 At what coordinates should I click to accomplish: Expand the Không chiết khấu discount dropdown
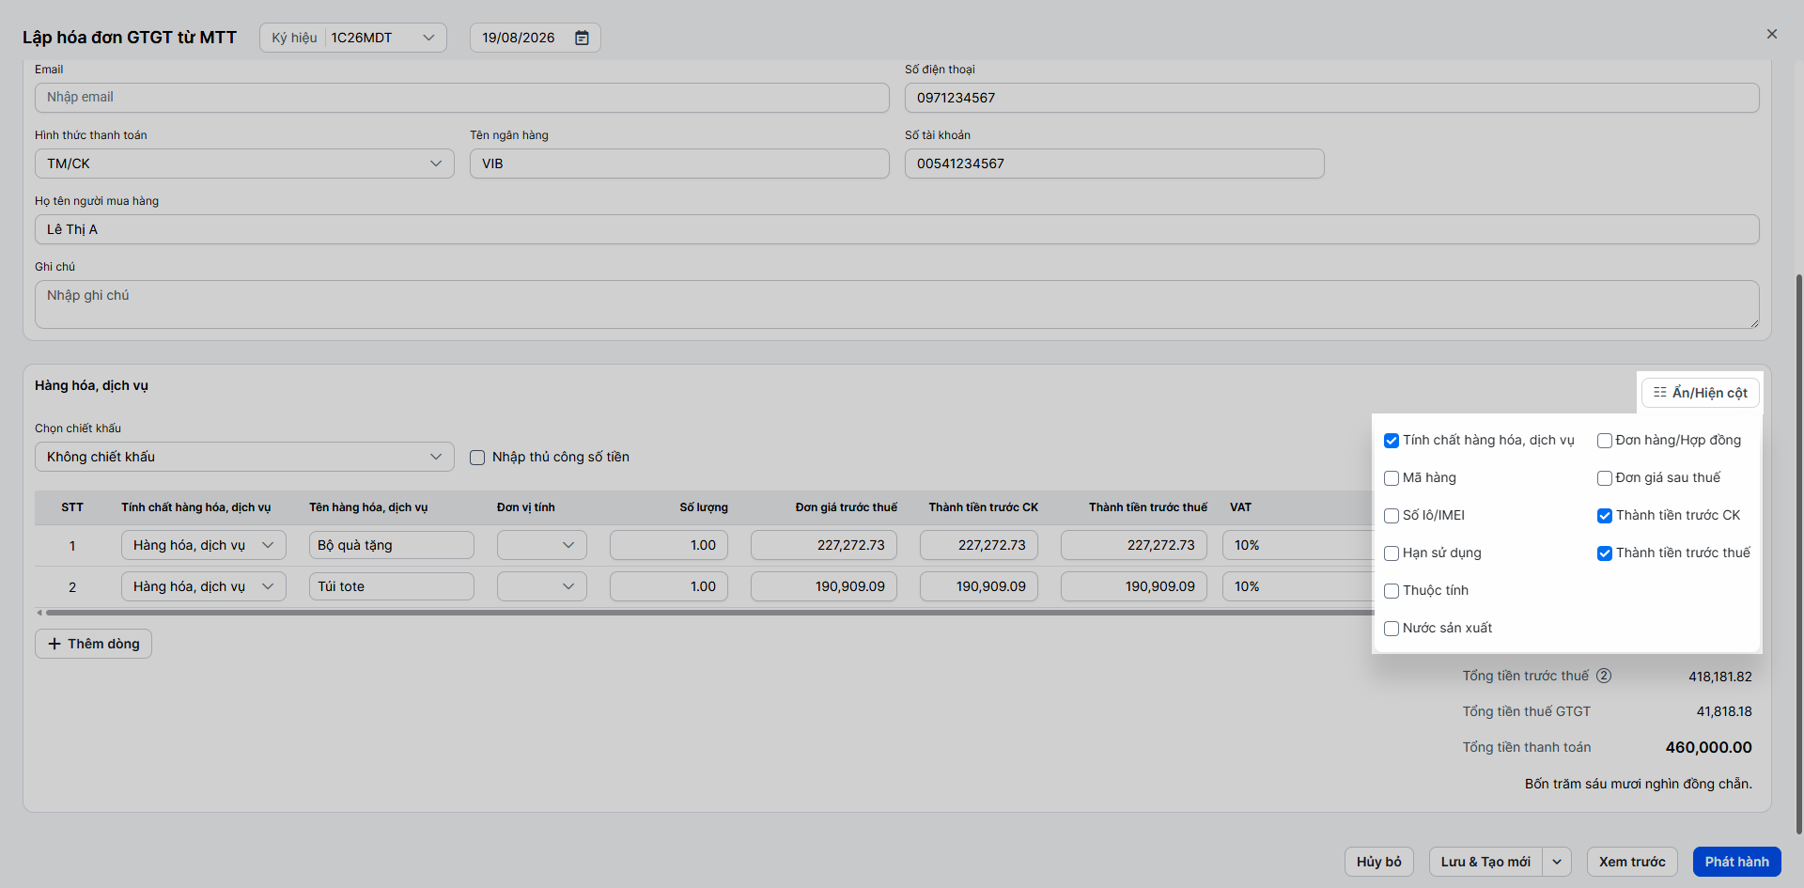244,457
